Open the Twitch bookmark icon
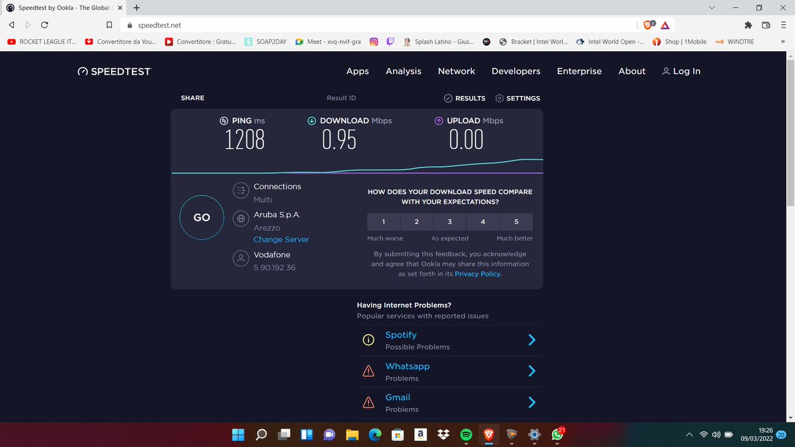 [x=391, y=42]
